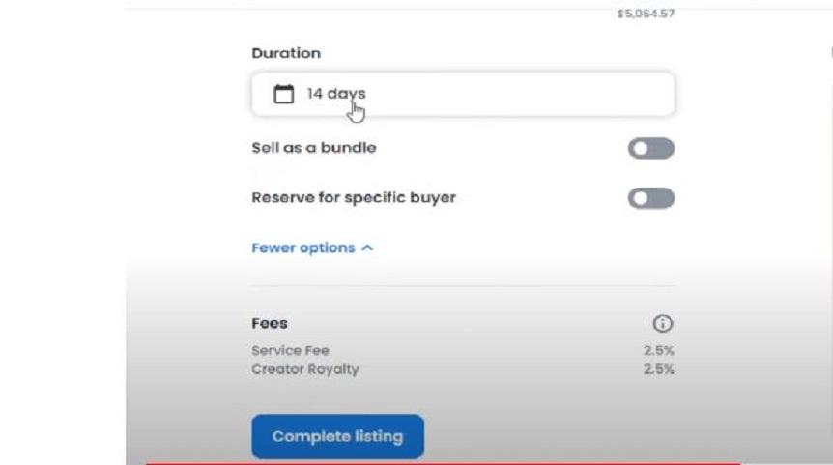Screen dimensions: 833x465
Task: Click the Reserve for specific buyer label
Action: coord(354,197)
